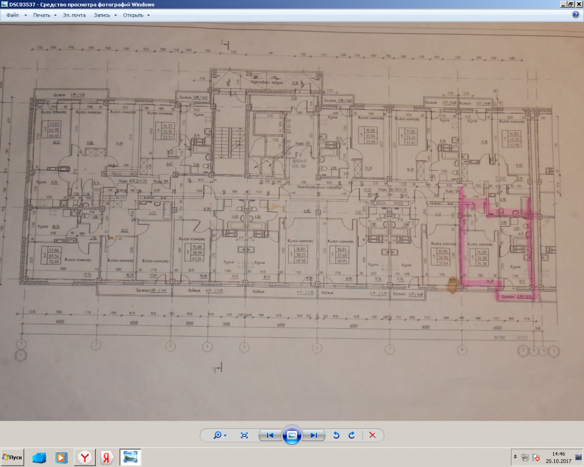Start the slideshow with the round center button
The width and height of the screenshot is (584, 467).
[292, 435]
